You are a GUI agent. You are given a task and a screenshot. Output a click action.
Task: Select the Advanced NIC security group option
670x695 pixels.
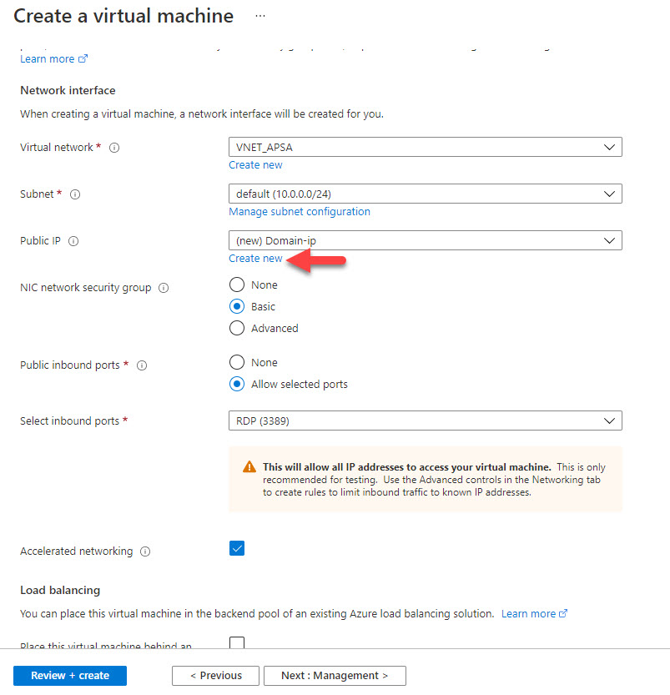235,328
